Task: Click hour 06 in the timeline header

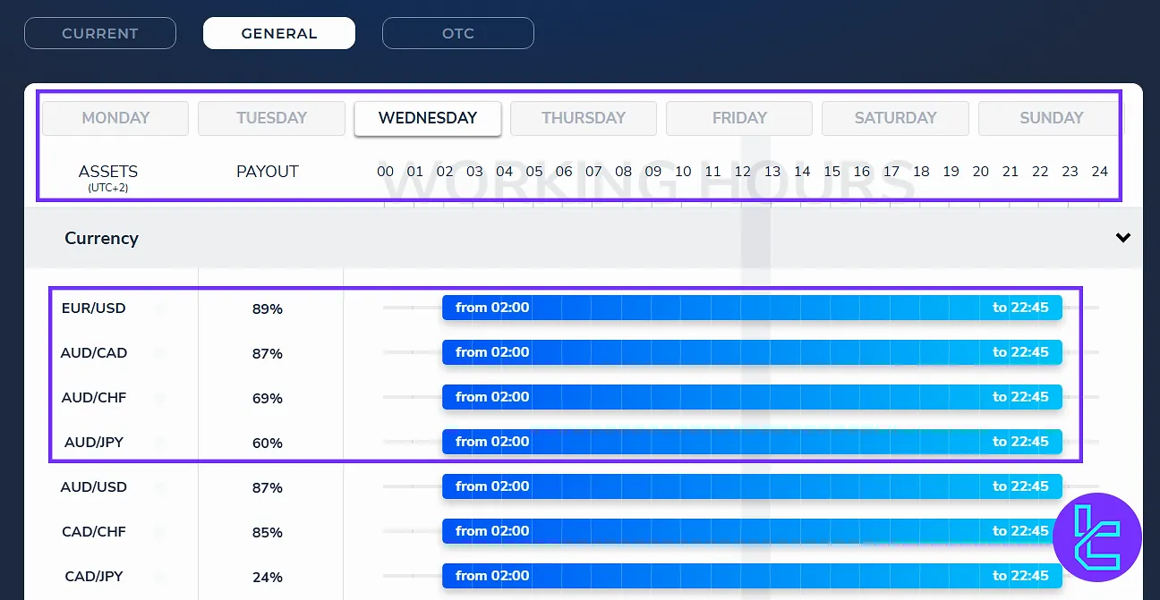Action: [x=564, y=172]
